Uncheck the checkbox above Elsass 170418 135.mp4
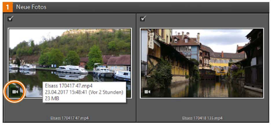272x126 pixels. click(x=143, y=18)
